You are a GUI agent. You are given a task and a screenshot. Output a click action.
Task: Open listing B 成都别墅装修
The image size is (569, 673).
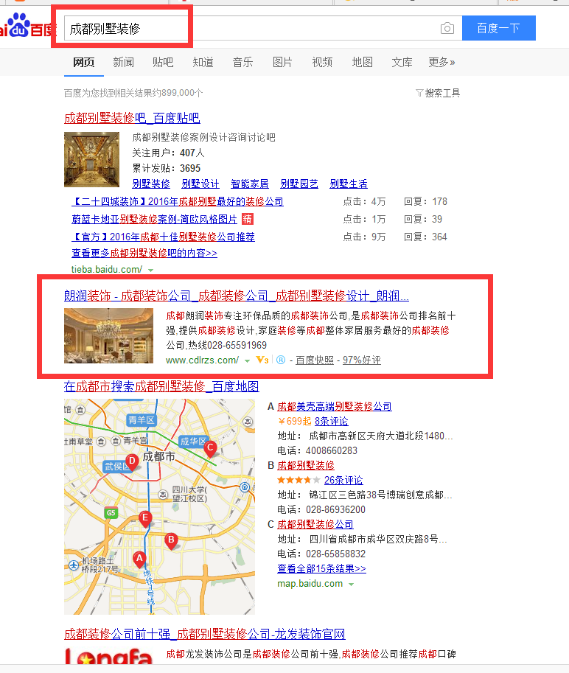[306, 465]
